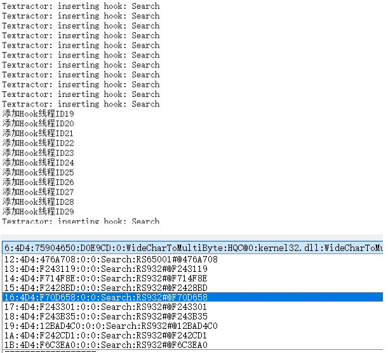
Task: Choose hook 18 with RS932#@F243B35
Action: point(192,316)
